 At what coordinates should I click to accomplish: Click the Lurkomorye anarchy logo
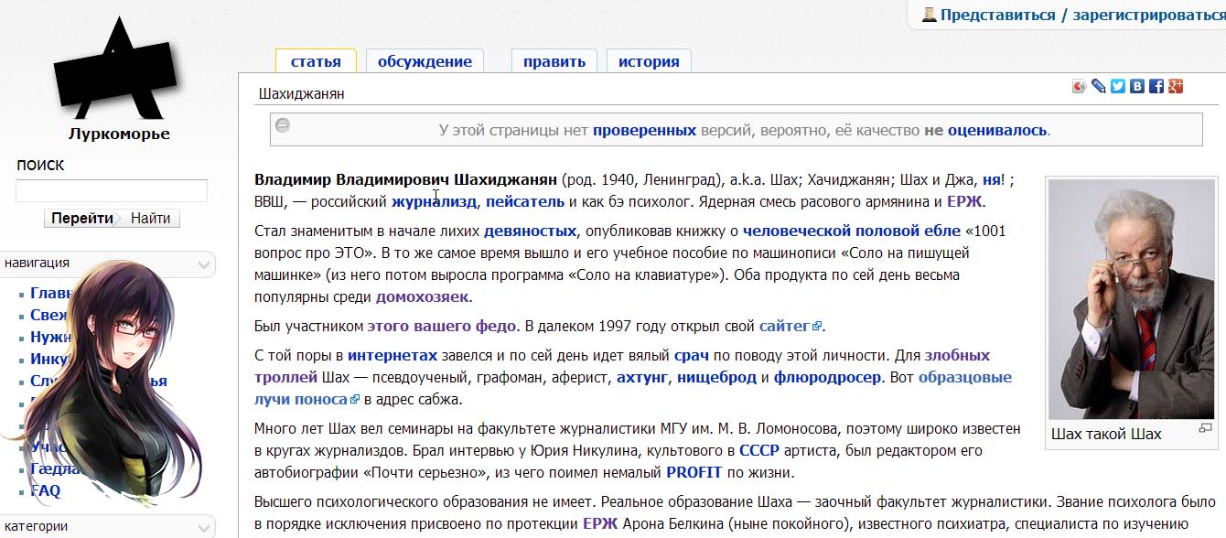pos(119,69)
